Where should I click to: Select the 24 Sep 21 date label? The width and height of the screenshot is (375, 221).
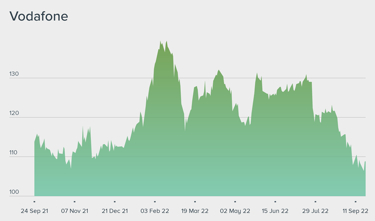[34, 211]
